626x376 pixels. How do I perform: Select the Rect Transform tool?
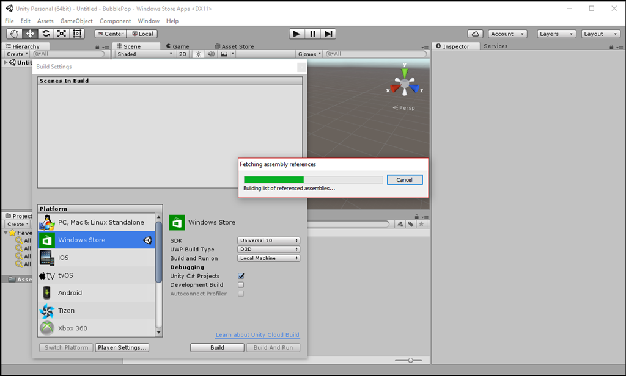point(77,34)
